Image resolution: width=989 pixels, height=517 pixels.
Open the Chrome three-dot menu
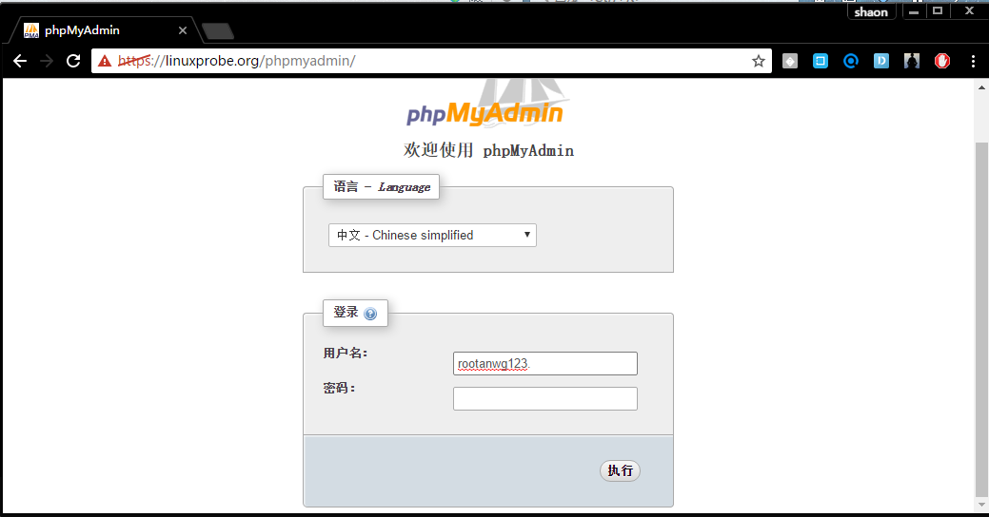(973, 61)
